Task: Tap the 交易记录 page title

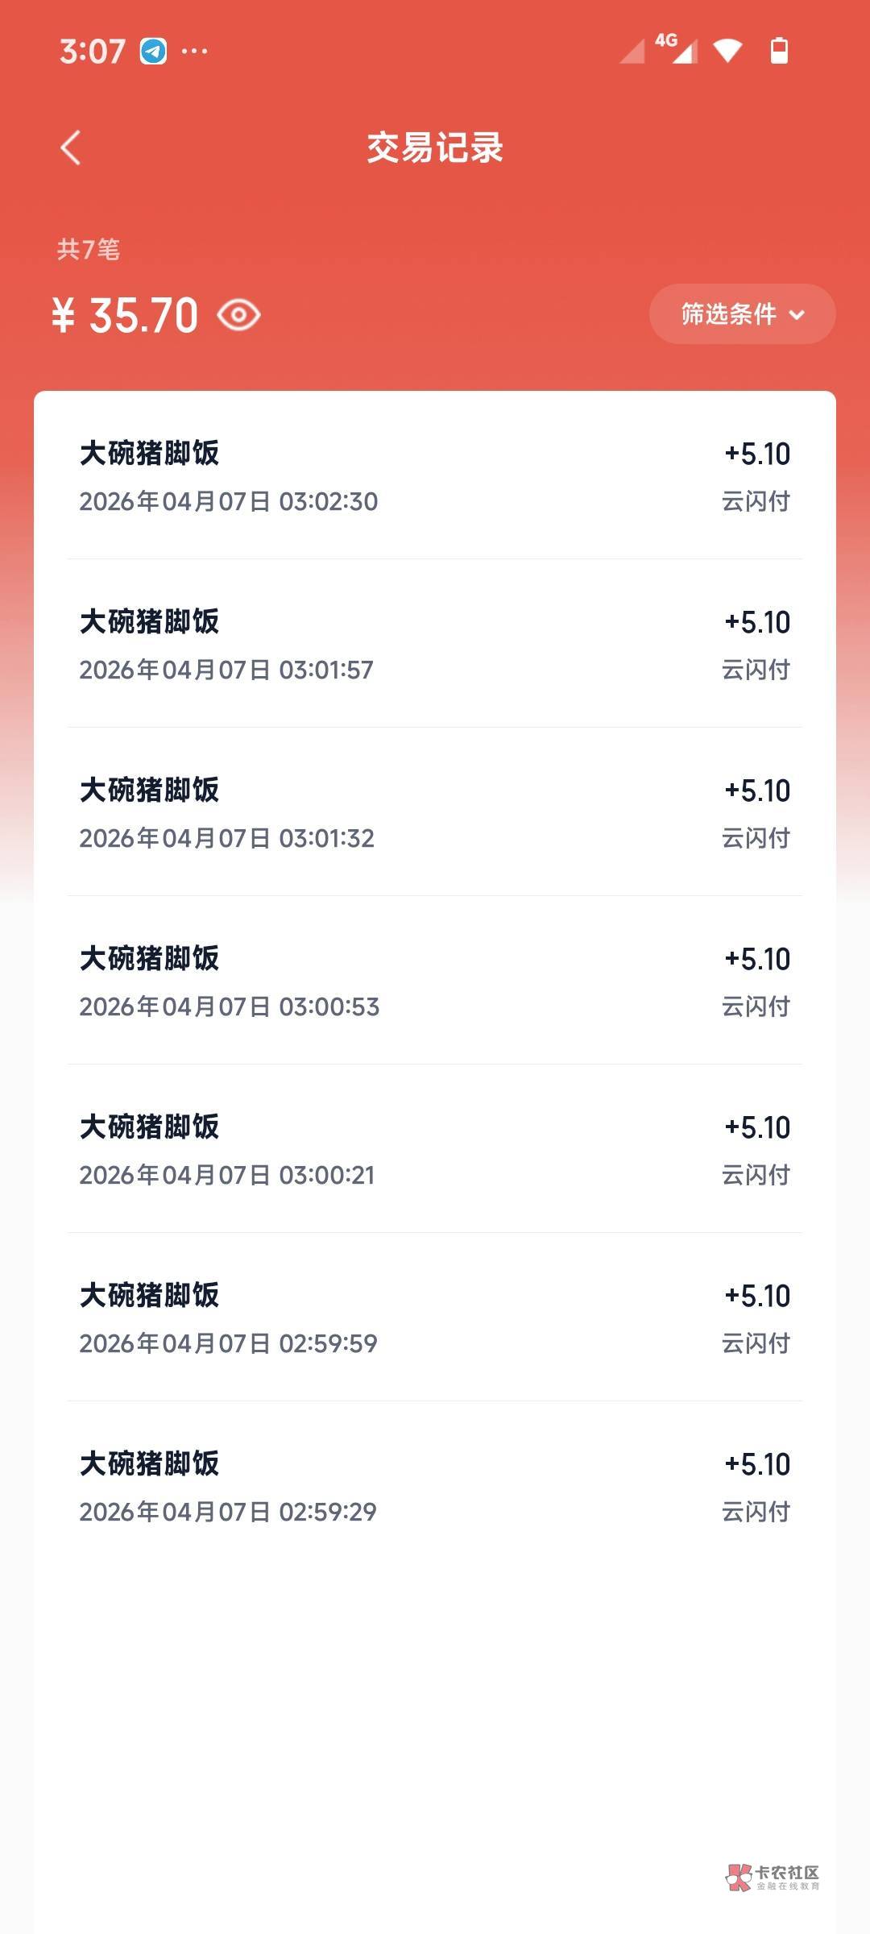Action: 435,147
